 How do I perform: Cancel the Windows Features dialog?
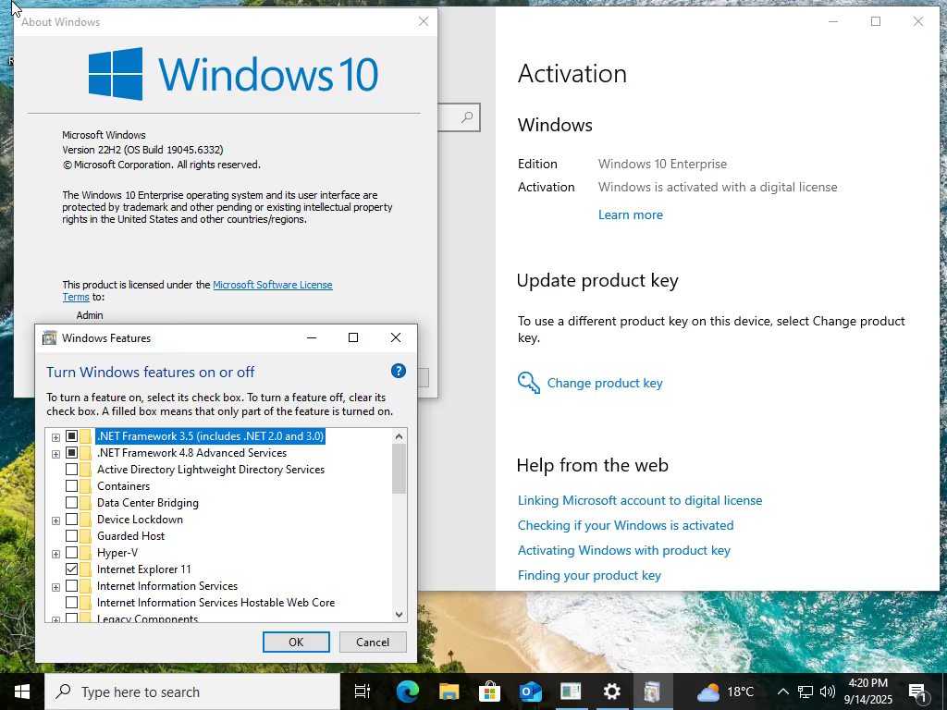click(x=373, y=642)
